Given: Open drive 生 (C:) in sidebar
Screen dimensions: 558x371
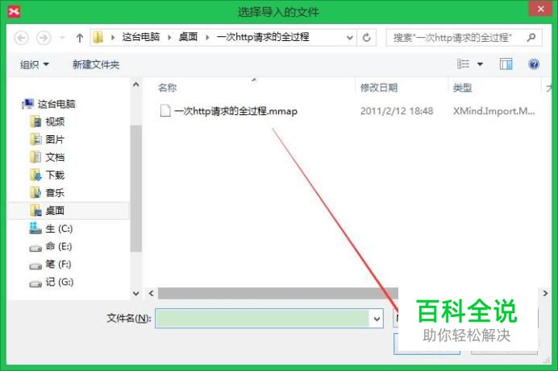Looking at the screenshot, I should (x=51, y=229).
